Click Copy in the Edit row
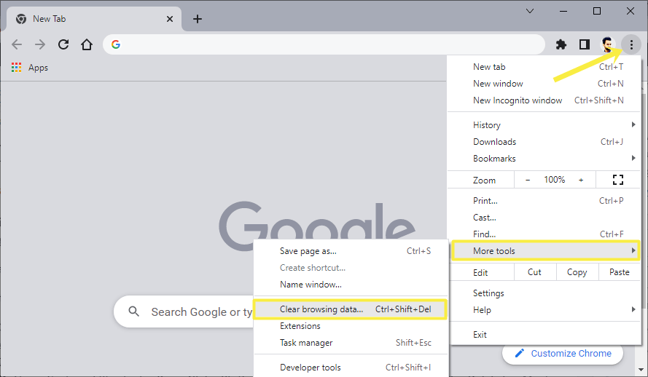Screen dimensions: 648x377 (577, 272)
